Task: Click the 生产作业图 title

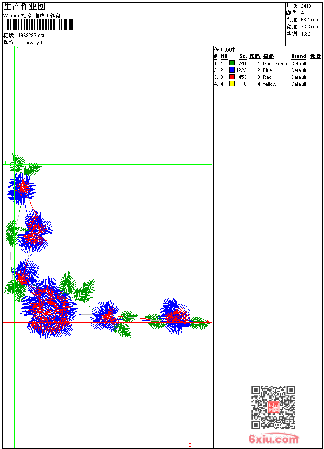Action: click(25, 6)
